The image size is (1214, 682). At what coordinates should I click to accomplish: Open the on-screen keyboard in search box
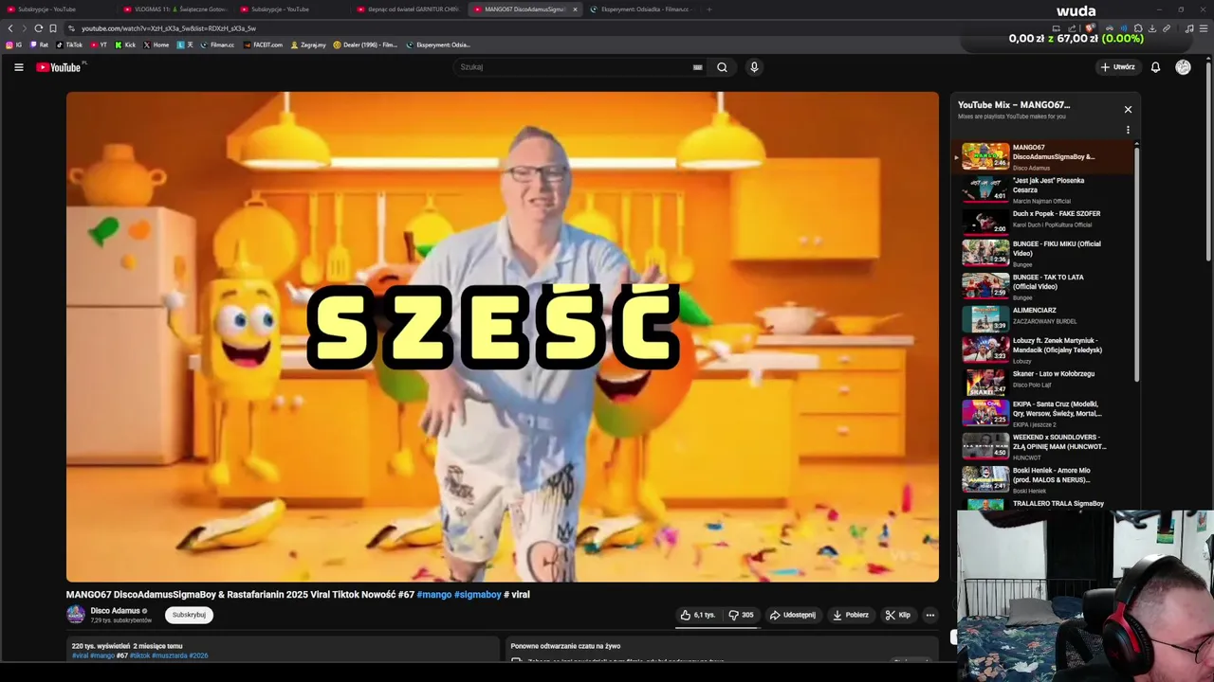click(697, 67)
